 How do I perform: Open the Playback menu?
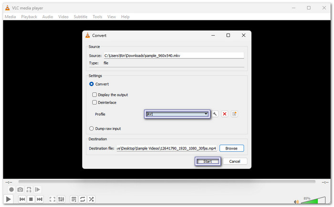point(29,17)
